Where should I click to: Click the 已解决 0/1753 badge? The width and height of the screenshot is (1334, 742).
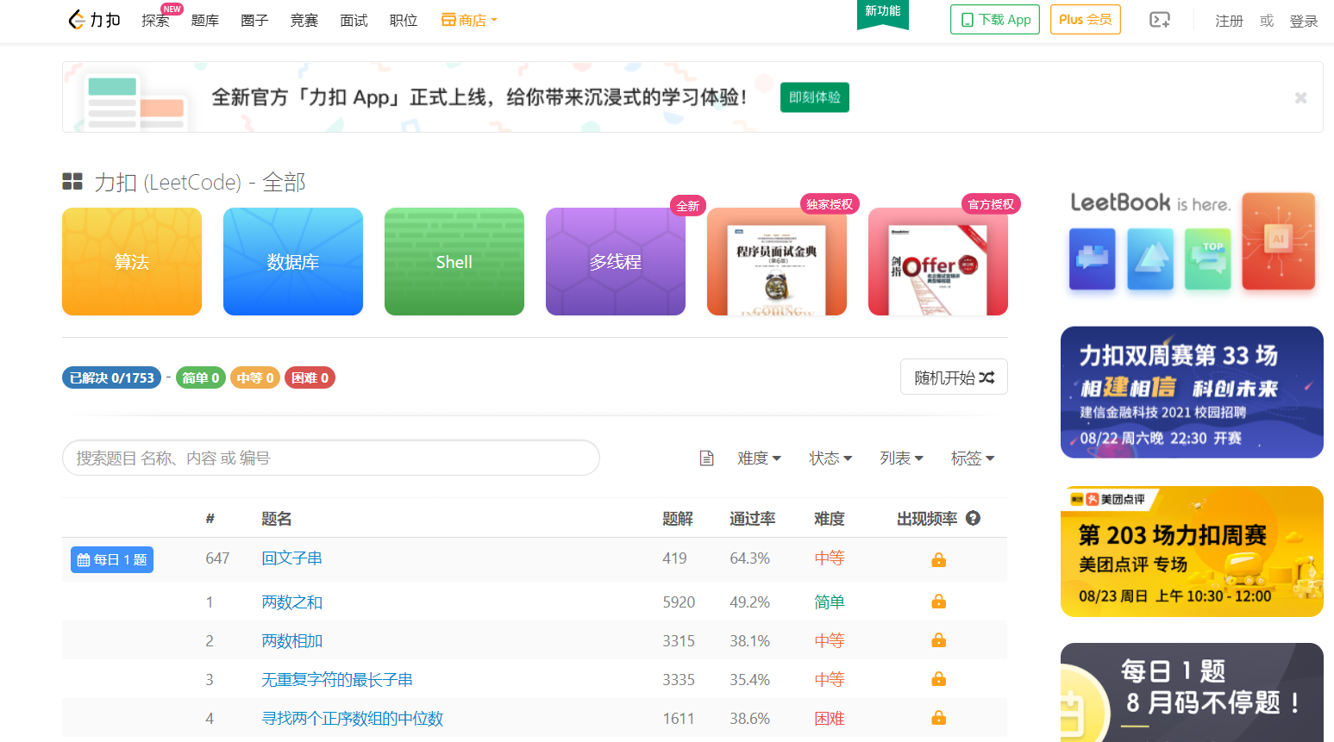coord(111,377)
